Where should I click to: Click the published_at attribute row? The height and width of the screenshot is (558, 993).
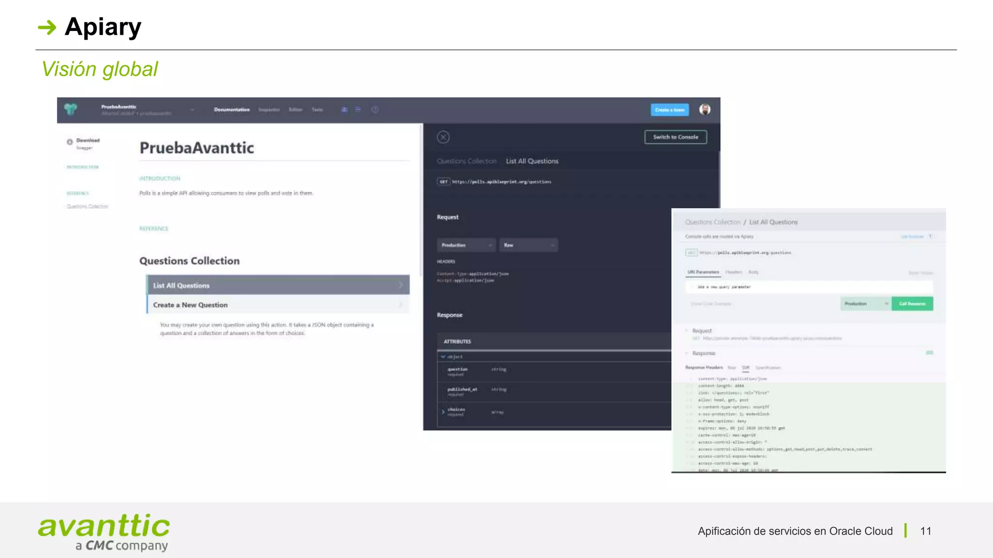[x=554, y=391]
